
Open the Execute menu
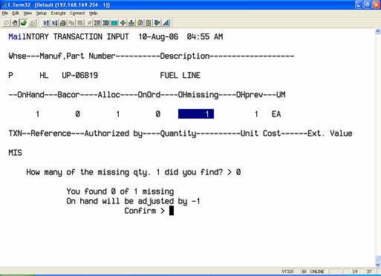(58, 13)
